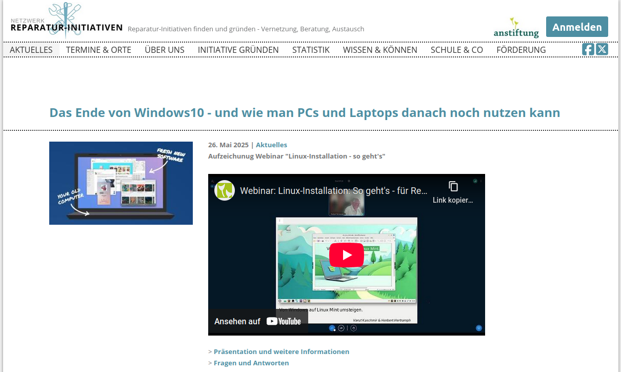This screenshot has height=372, width=621.
Task: Open the anstiftung logo link
Action: (516, 27)
